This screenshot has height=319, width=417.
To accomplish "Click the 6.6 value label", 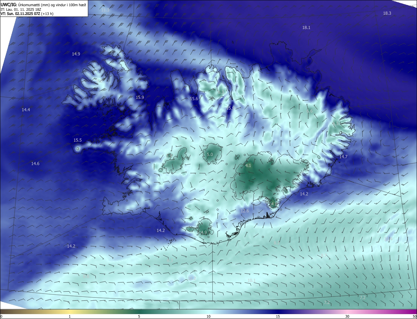I will [309, 111].
